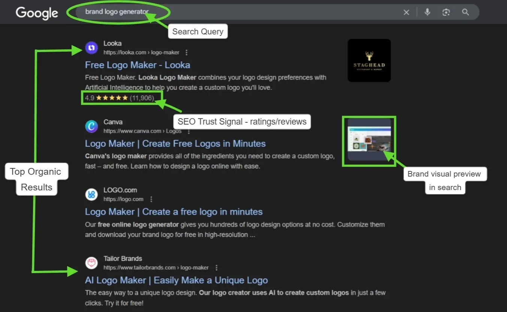
Task: Click the Canva site favicon
Action: (91, 126)
